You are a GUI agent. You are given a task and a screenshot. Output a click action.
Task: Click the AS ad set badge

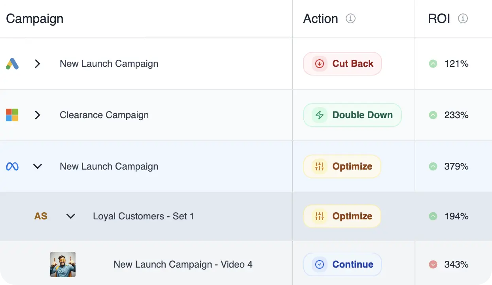[x=41, y=216]
